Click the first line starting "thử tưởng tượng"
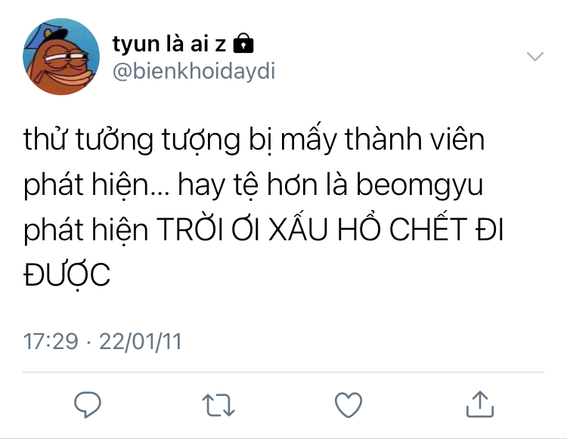The image size is (567, 439). pyautogui.click(x=254, y=140)
